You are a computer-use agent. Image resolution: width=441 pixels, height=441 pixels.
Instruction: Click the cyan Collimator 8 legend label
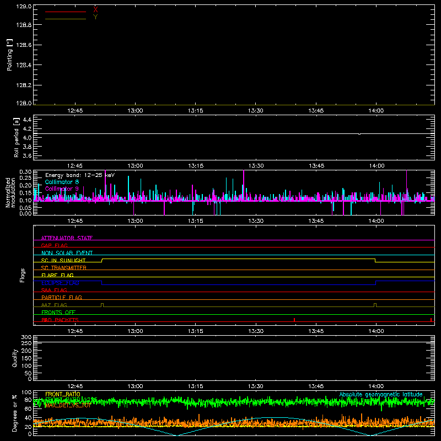62,182
